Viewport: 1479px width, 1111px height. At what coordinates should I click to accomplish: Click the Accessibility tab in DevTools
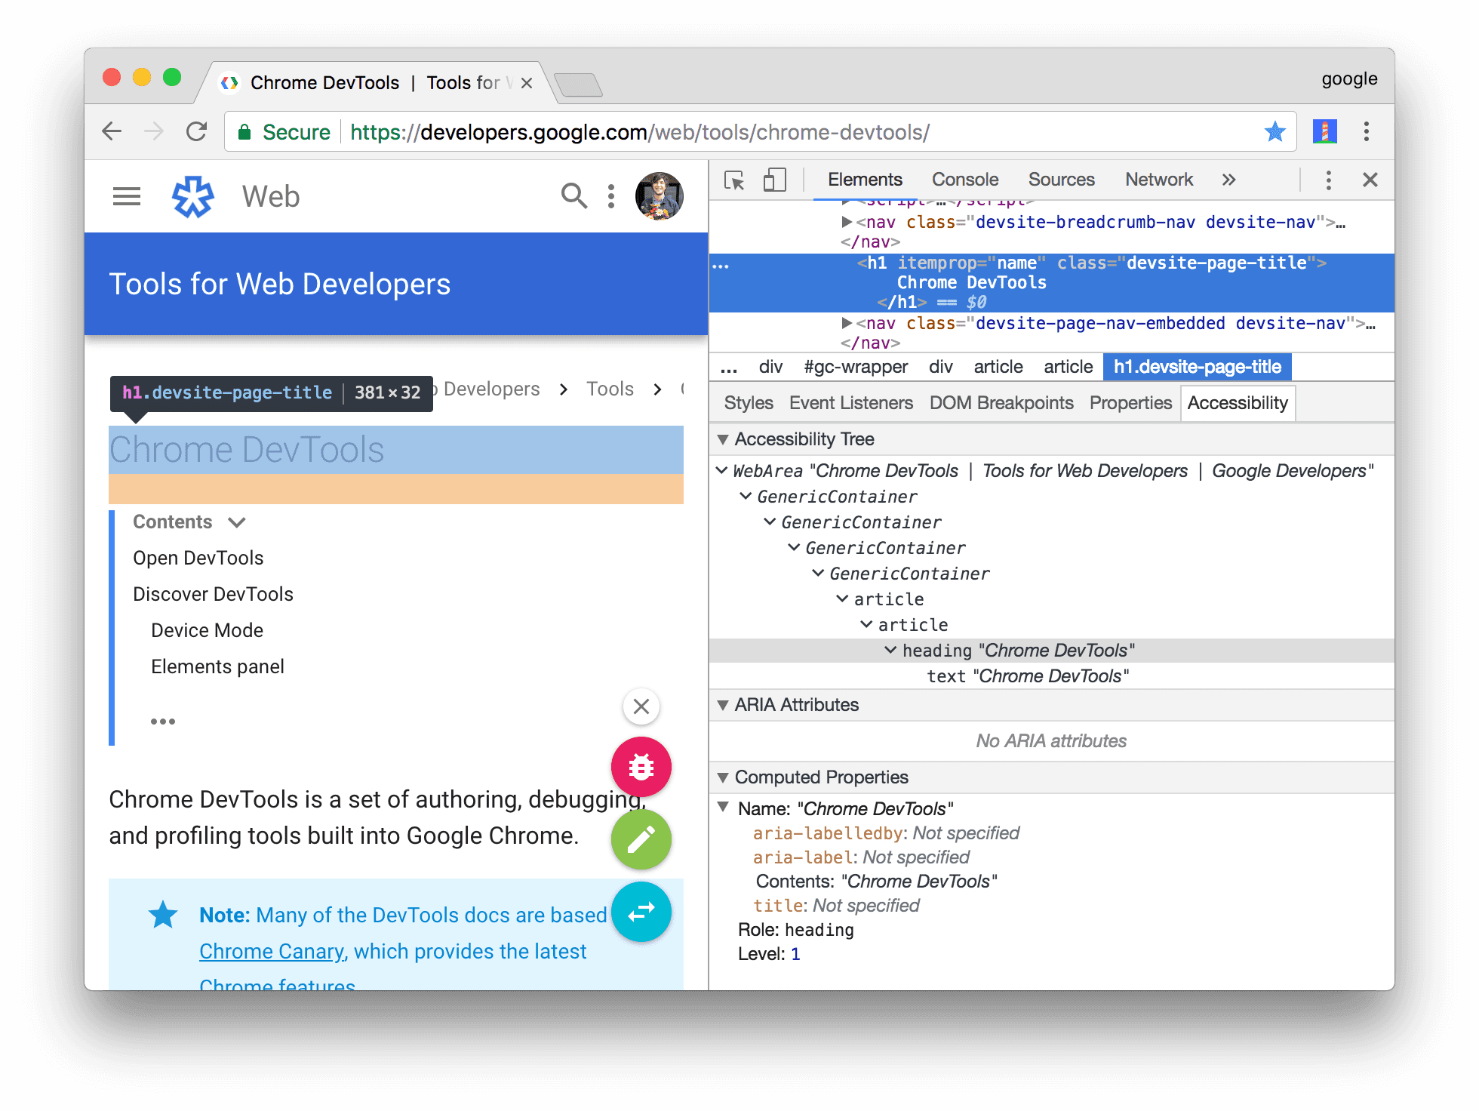[x=1240, y=404]
